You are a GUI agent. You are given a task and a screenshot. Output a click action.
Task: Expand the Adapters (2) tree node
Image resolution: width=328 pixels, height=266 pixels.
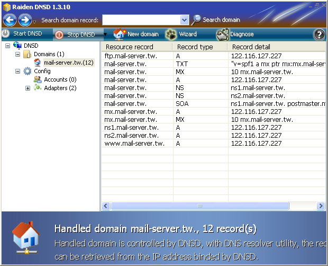[28, 88]
